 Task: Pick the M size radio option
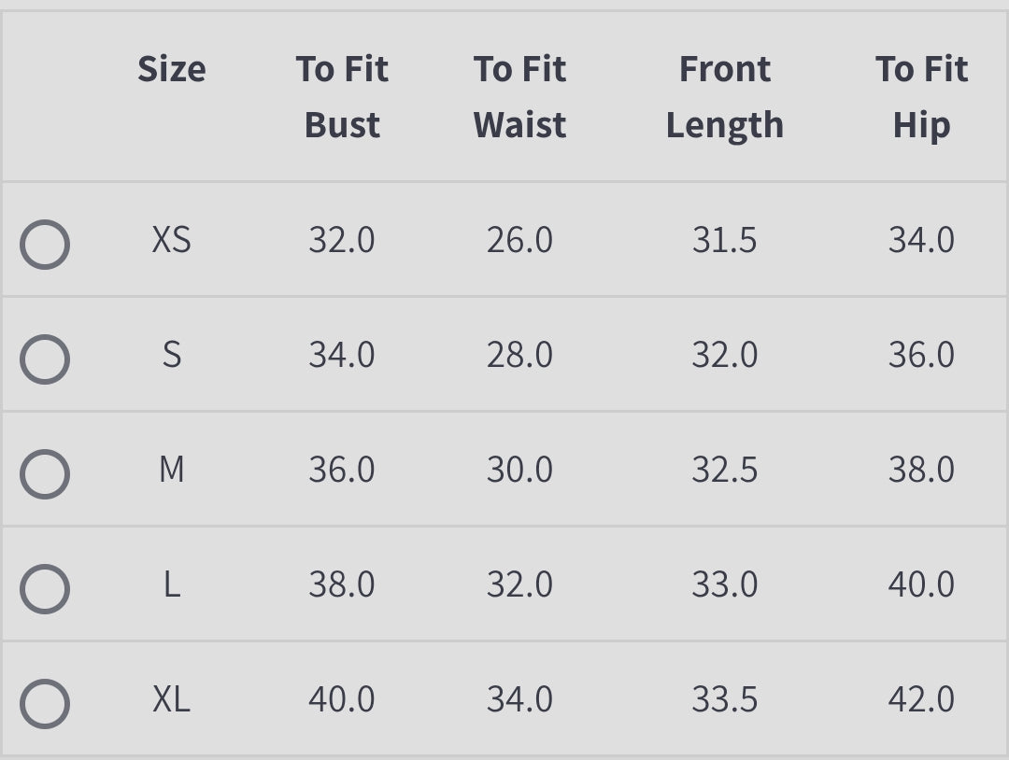[x=45, y=474]
